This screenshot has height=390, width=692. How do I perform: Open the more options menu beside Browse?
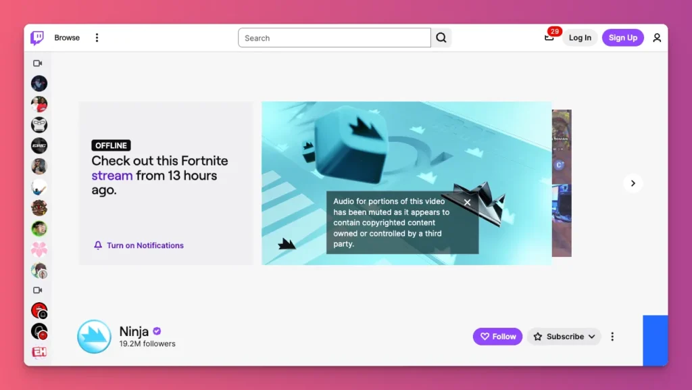[x=97, y=38]
